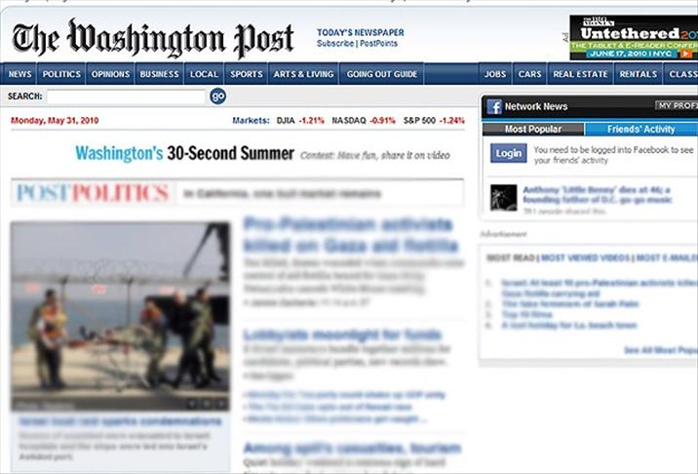Click the Facebook logo icon in Network News

(x=494, y=107)
